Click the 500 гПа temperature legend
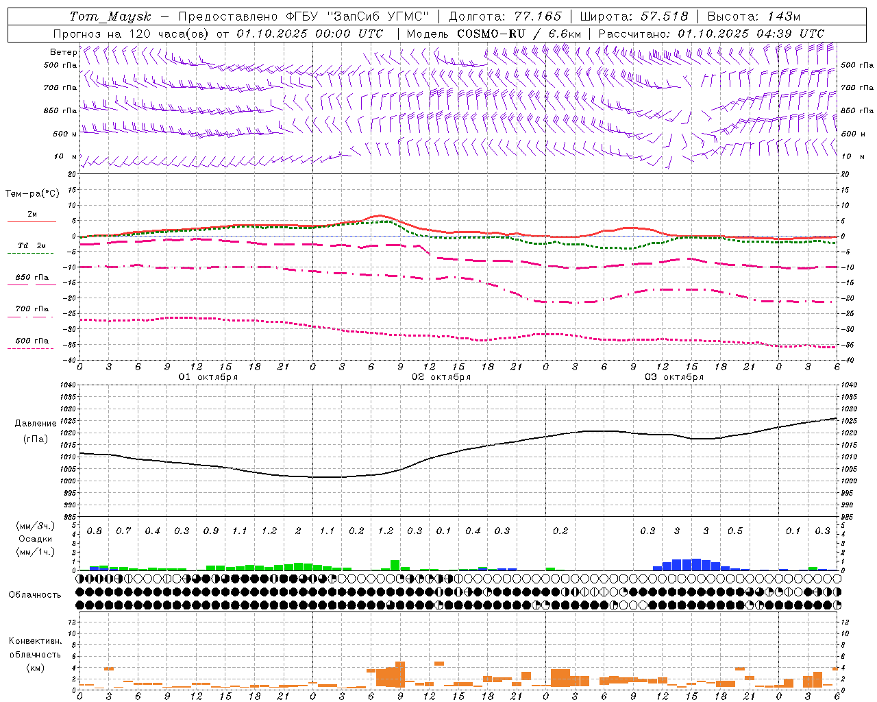 pyautogui.click(x=32, y=343)
